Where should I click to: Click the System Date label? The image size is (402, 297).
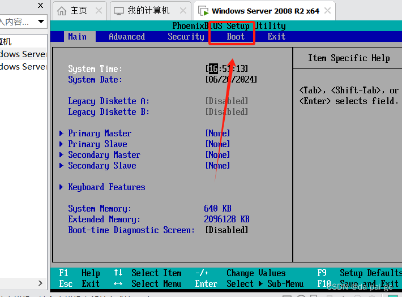click(x=95, y=79)
